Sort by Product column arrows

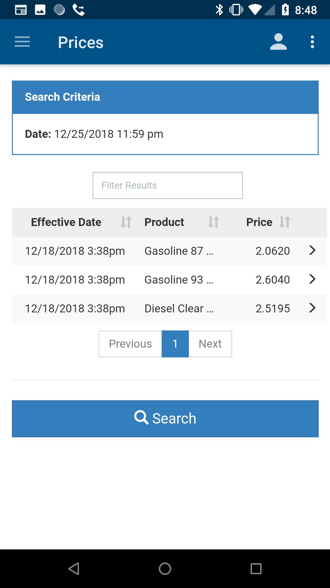tap(213, 222)
